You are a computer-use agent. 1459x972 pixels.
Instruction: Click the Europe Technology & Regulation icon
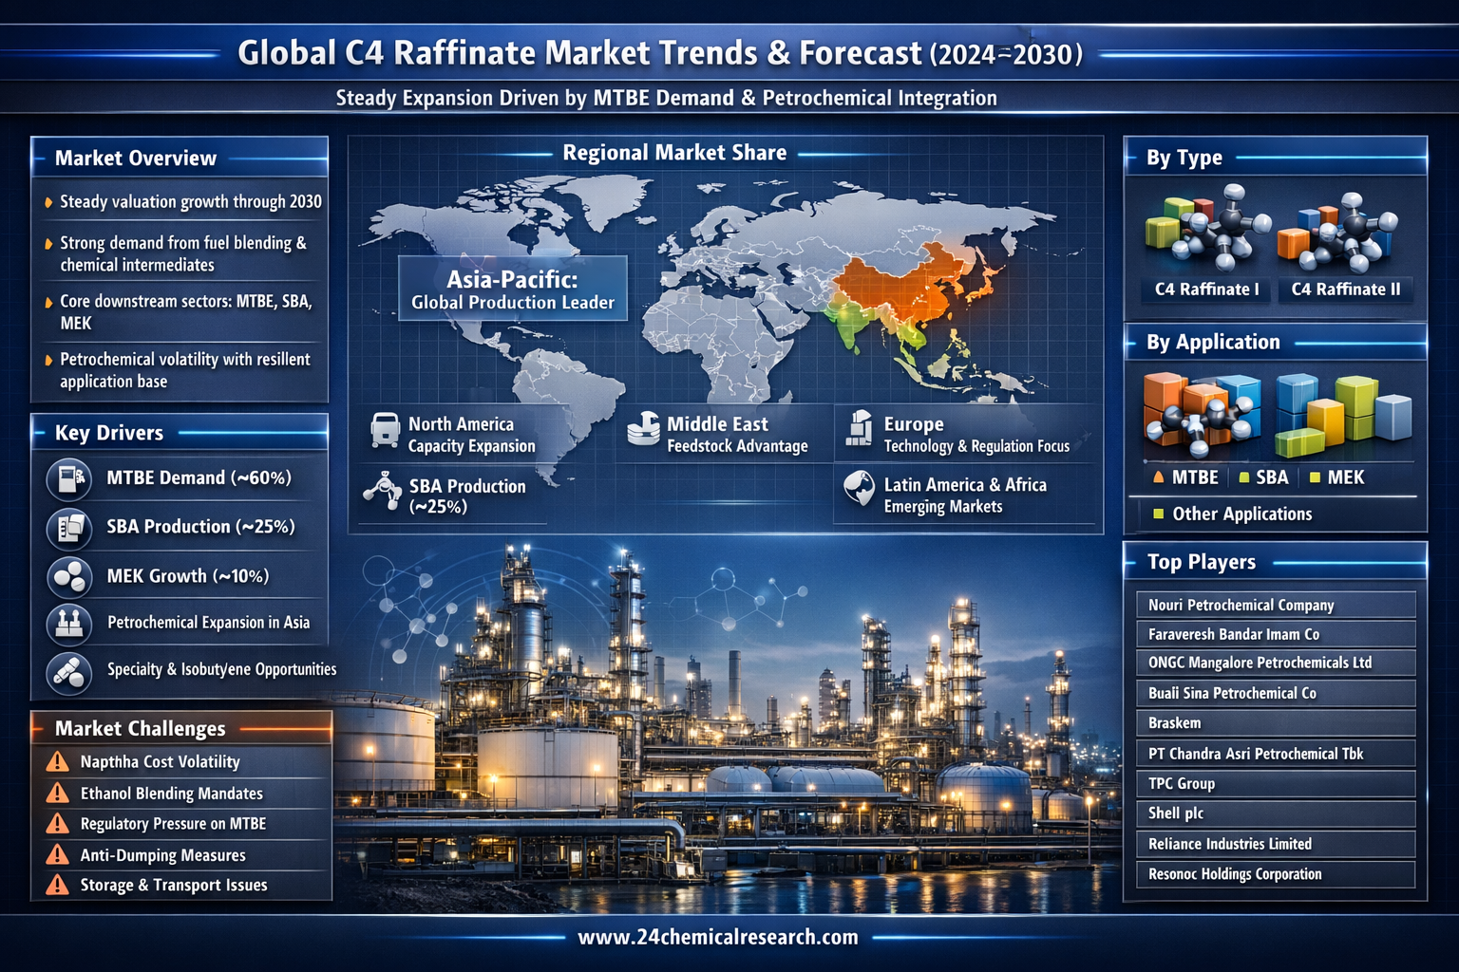(860, 429)
